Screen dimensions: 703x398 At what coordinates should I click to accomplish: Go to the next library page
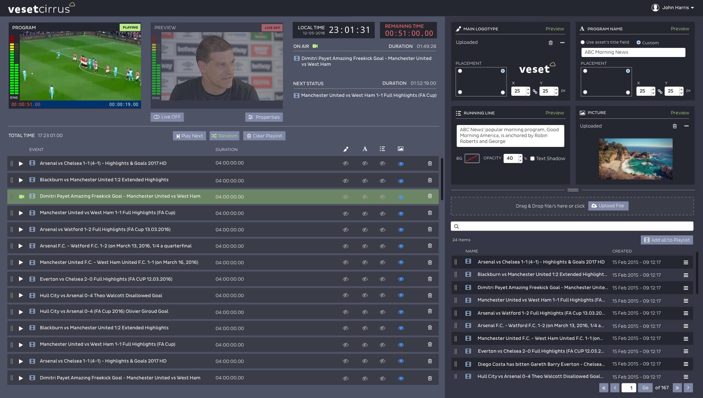[688, 388]
